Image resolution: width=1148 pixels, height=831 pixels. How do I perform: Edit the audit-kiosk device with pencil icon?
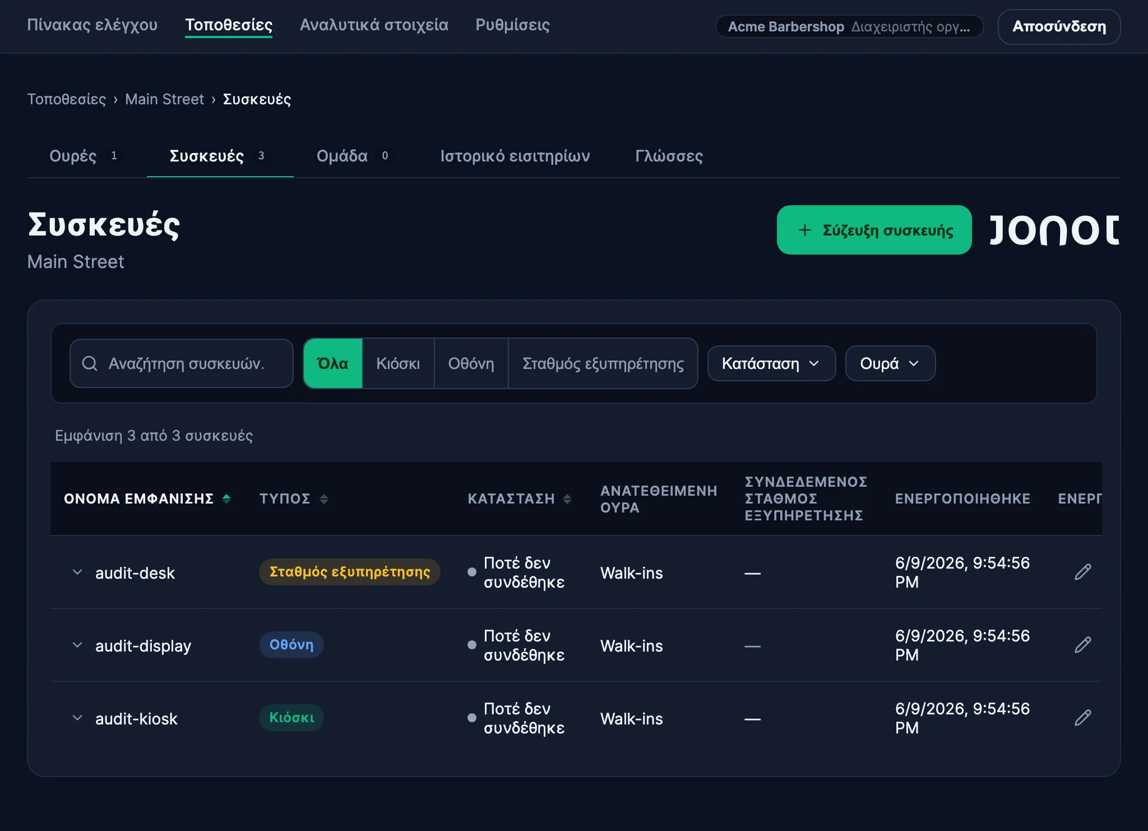pos(1082,718)
